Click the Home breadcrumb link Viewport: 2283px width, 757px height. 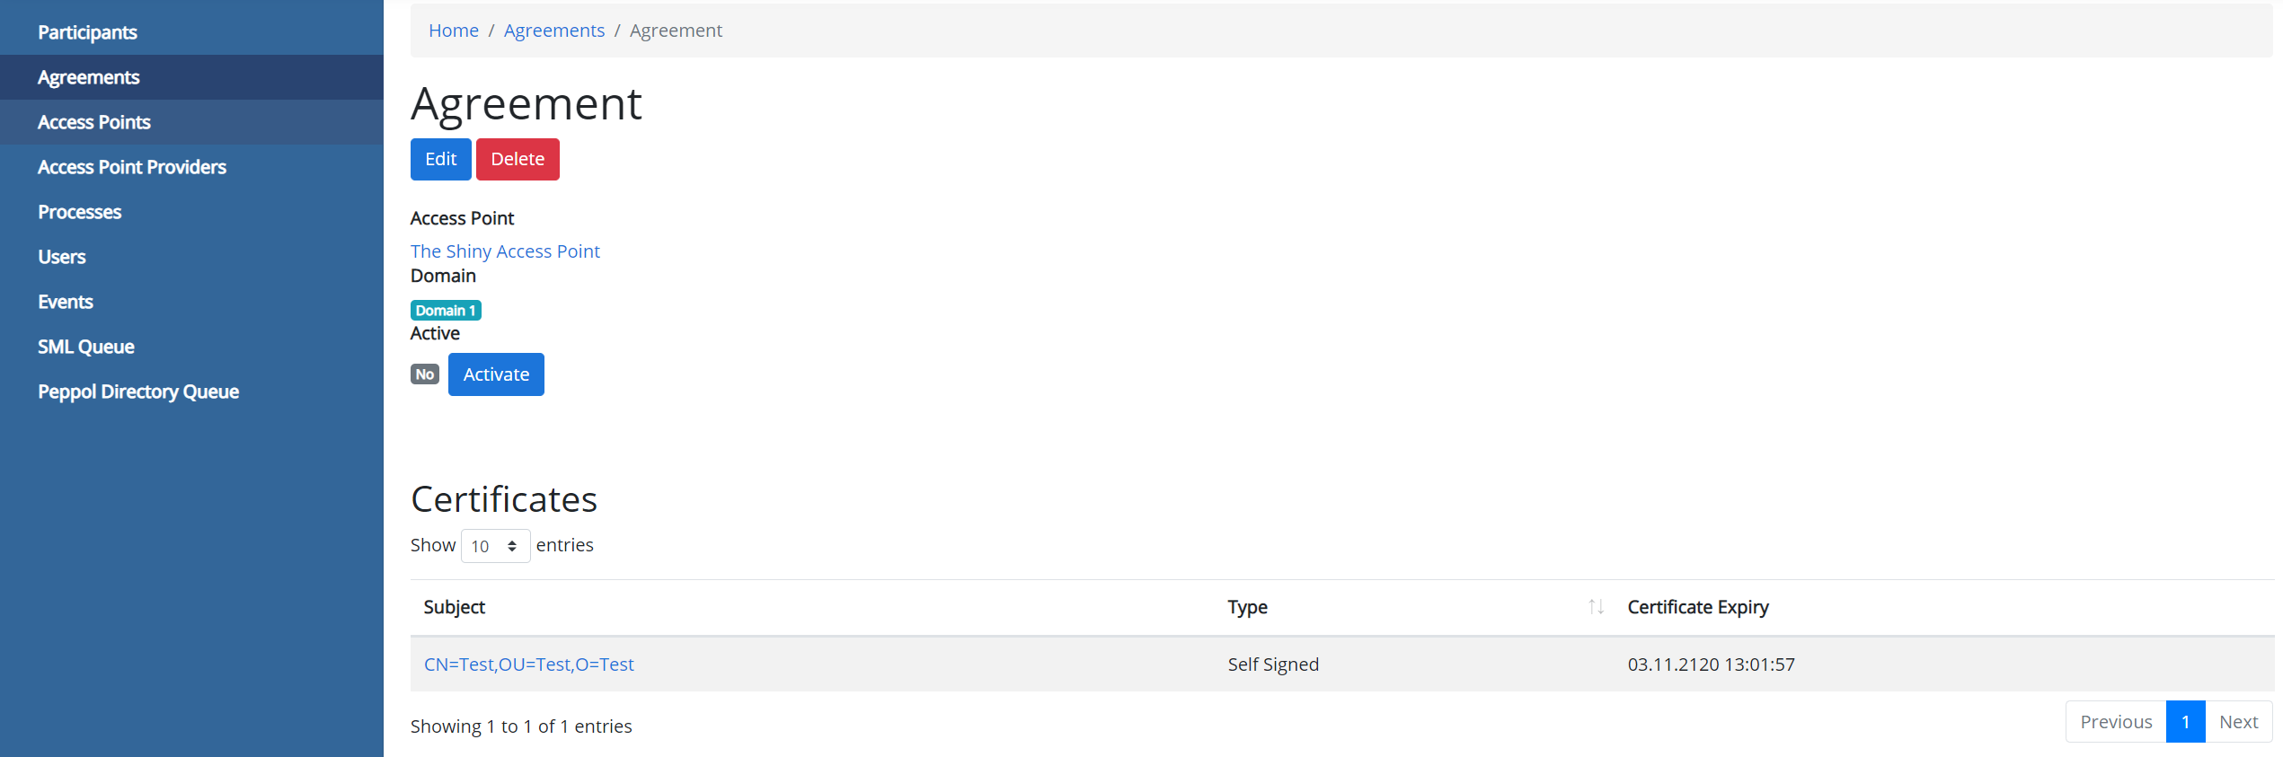pyautogui.click(x=453, y=31)
